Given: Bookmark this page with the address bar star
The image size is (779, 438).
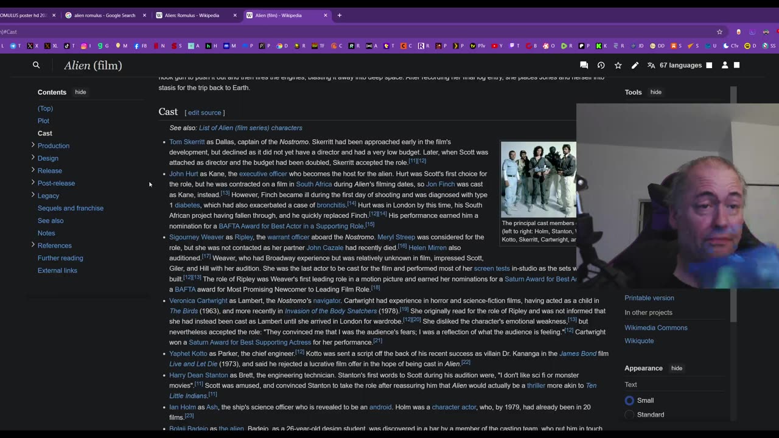Looking at the screenshot, I should coord(719,32).
